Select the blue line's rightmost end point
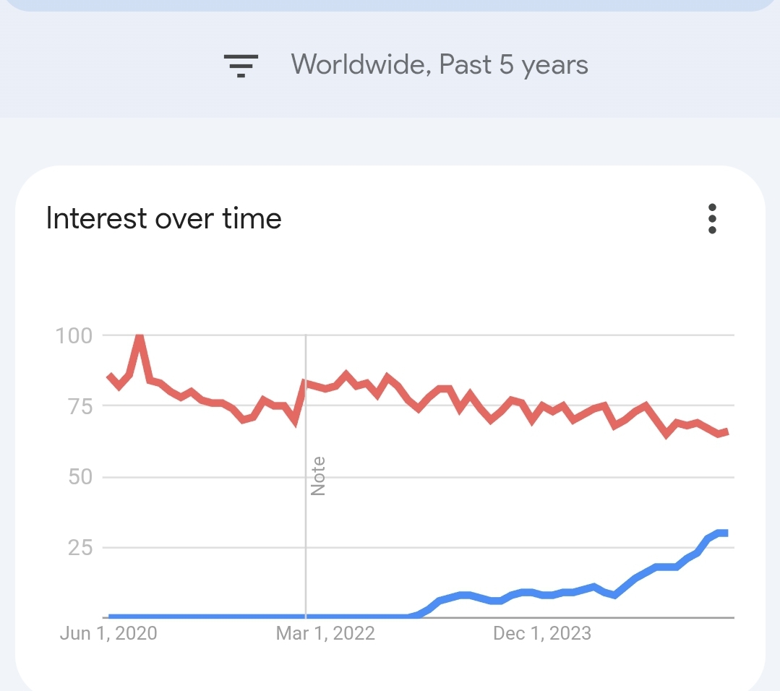 point(725,533)
